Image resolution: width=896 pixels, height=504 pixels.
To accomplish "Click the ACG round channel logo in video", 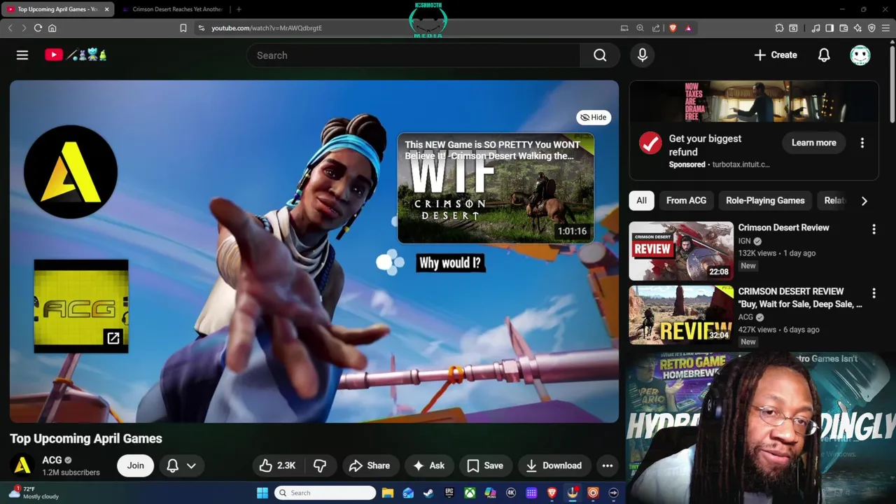I will (x=71, y=172).
